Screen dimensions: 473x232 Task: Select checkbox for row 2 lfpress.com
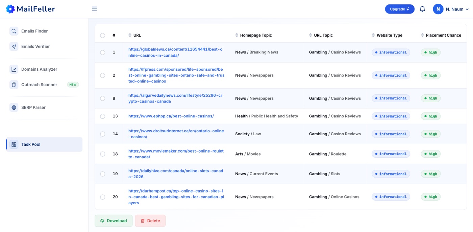pyautogui.click(x=103, y=75)
